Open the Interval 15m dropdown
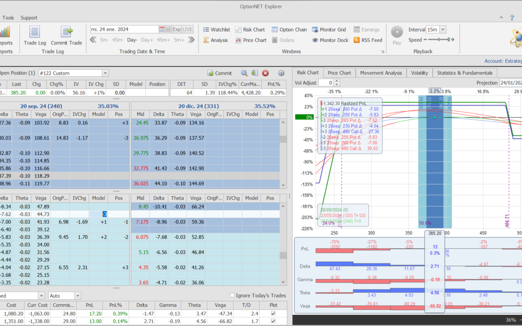522x326 pixels. point(443,29)
